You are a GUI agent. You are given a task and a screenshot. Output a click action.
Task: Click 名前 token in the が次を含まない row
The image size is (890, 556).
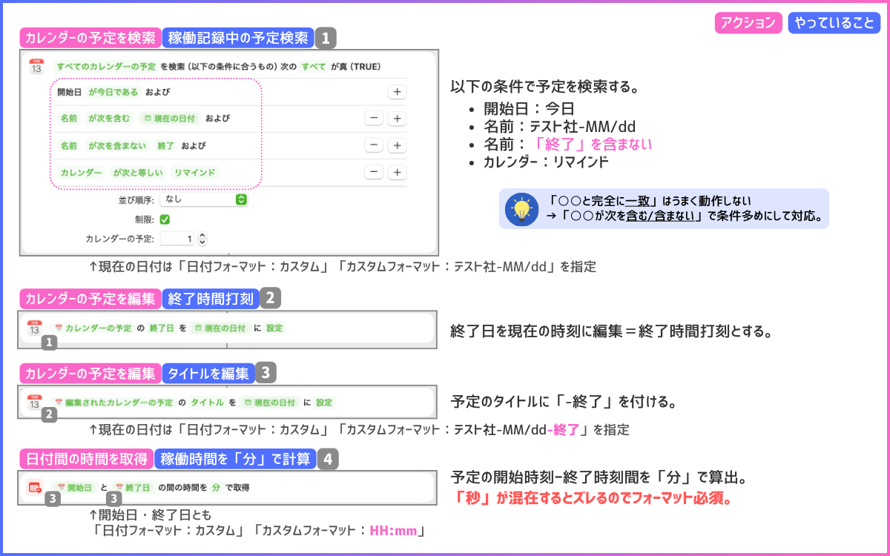pyautogui.click(x=69, y=145)
